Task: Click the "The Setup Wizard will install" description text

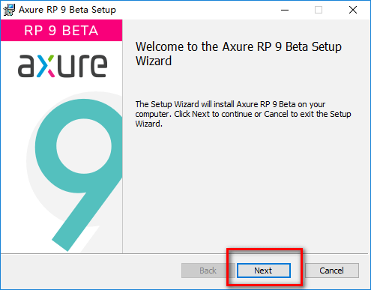Action: pyautogui.click(x=243, y=114)
